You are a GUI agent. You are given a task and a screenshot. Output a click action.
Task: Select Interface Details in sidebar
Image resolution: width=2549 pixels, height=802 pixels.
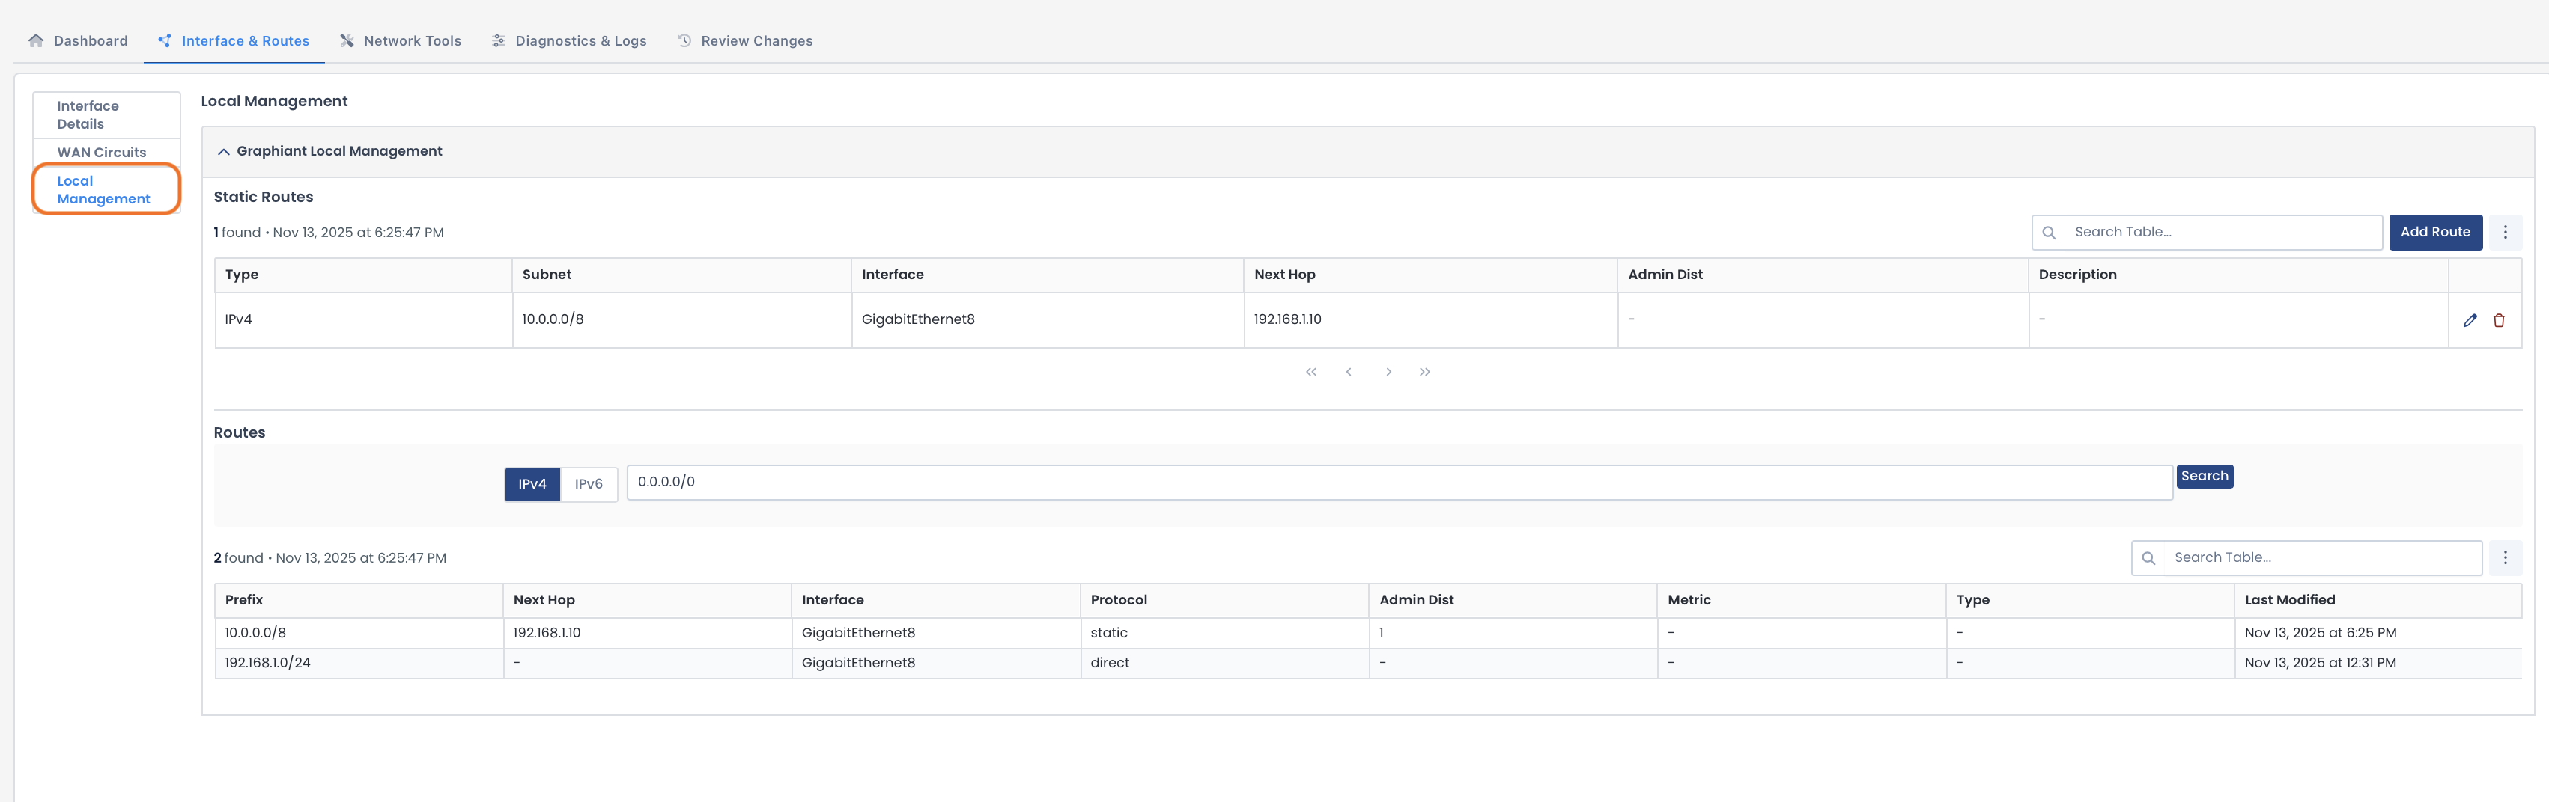(x=106, y=114)
